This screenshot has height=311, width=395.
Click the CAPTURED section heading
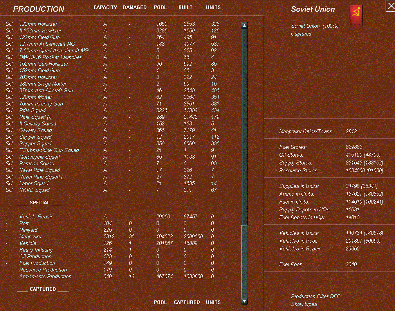(x=43, y=289)
